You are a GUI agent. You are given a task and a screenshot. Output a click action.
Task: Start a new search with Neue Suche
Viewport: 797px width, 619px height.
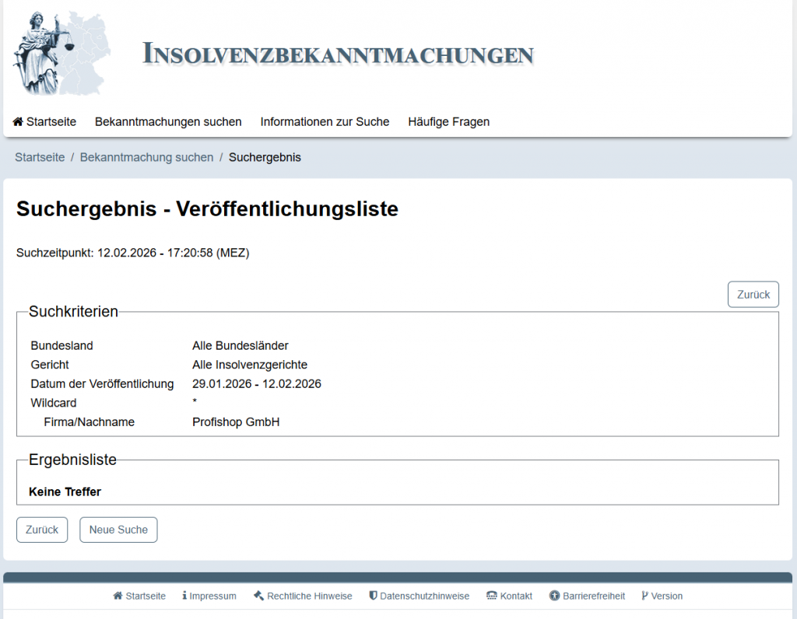pos(118,530)
